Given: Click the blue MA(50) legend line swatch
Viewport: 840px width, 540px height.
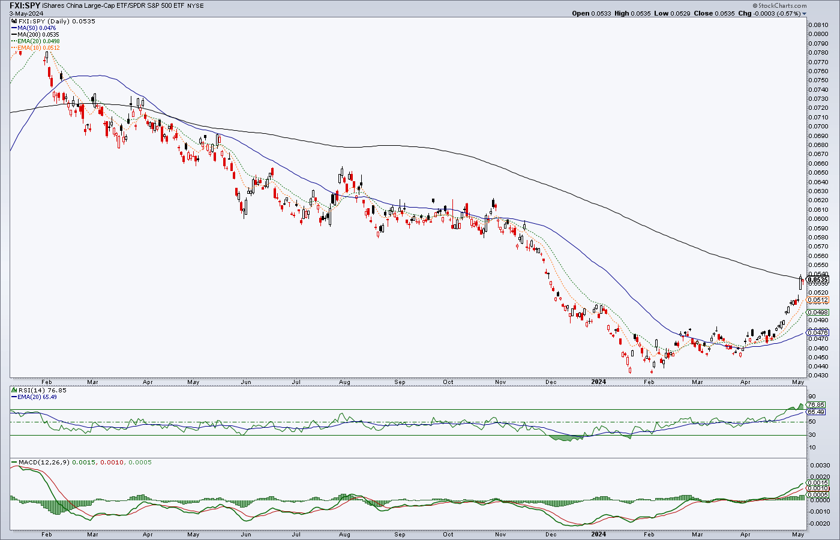Looking at the screenshot, I should (x=14, y=28).
